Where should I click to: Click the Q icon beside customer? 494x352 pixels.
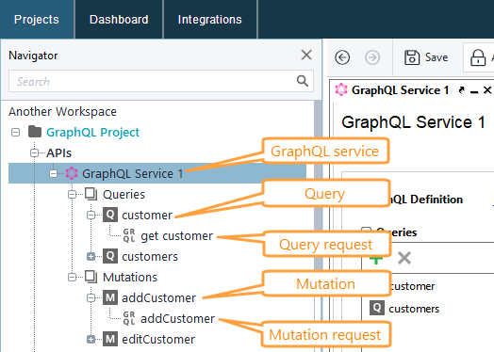pyautogui.click(x=110, y=215)
